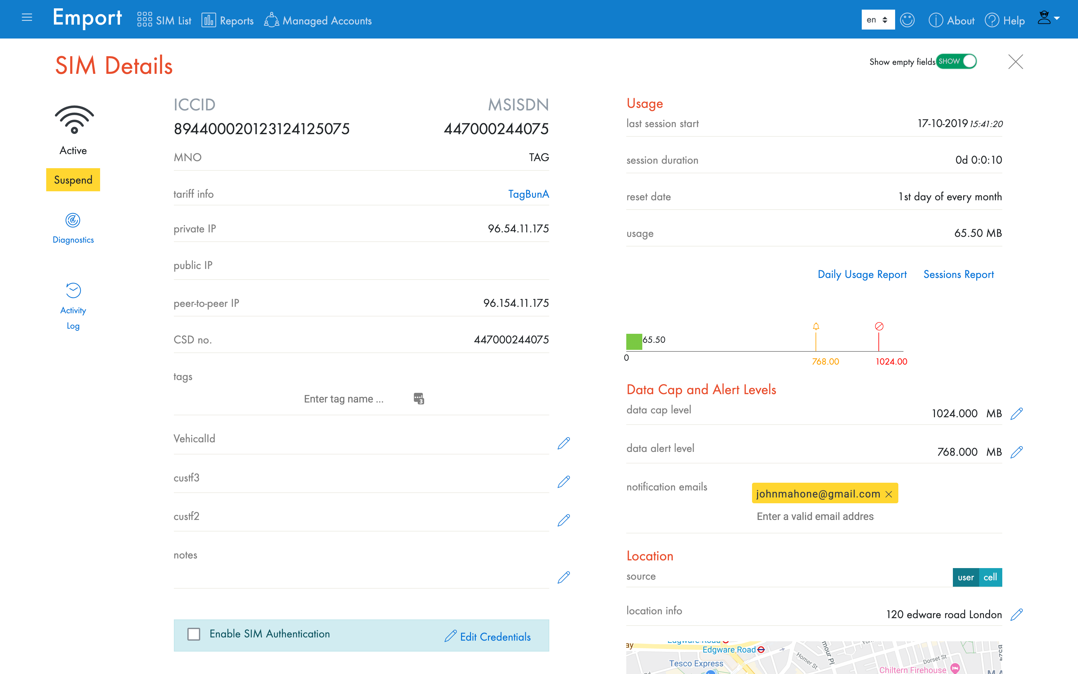Toggle the Show empty fields switch
The height and width of the screenshot is (674, 1078).
956,62
